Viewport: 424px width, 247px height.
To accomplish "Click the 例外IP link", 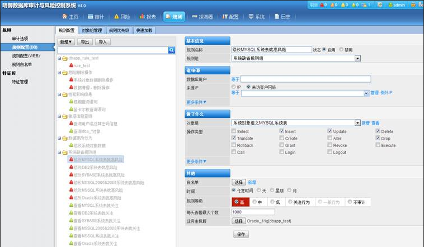I will 387,93.
